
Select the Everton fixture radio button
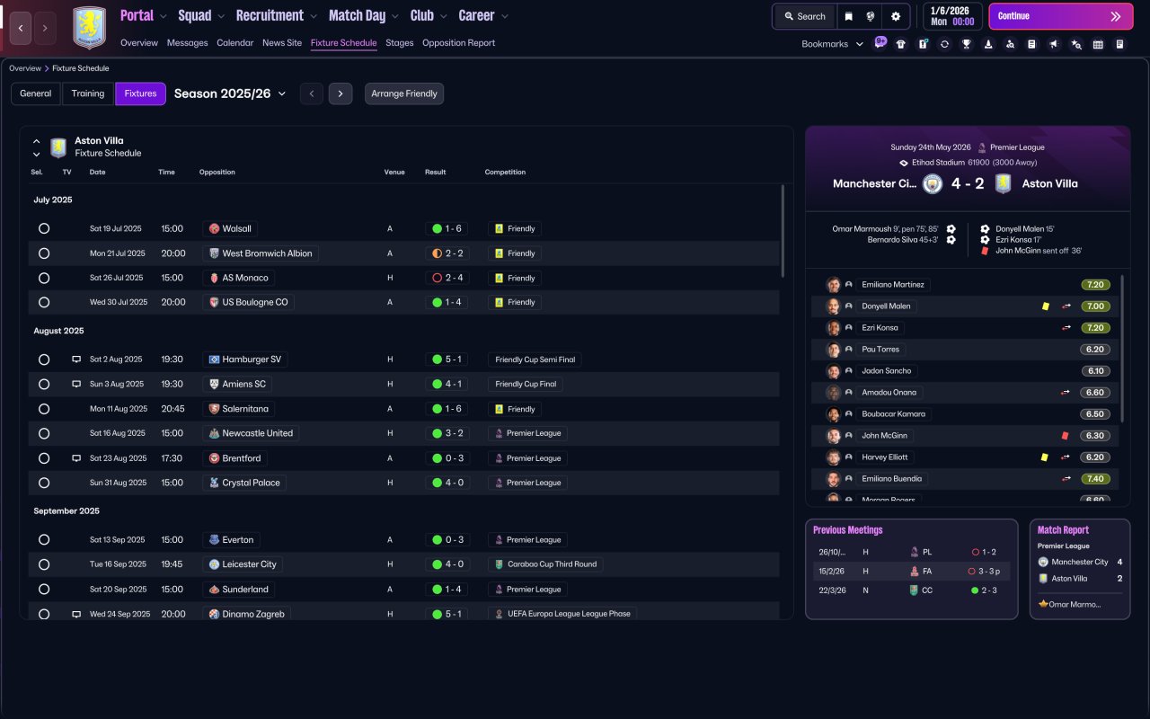(x=44, y=540)
